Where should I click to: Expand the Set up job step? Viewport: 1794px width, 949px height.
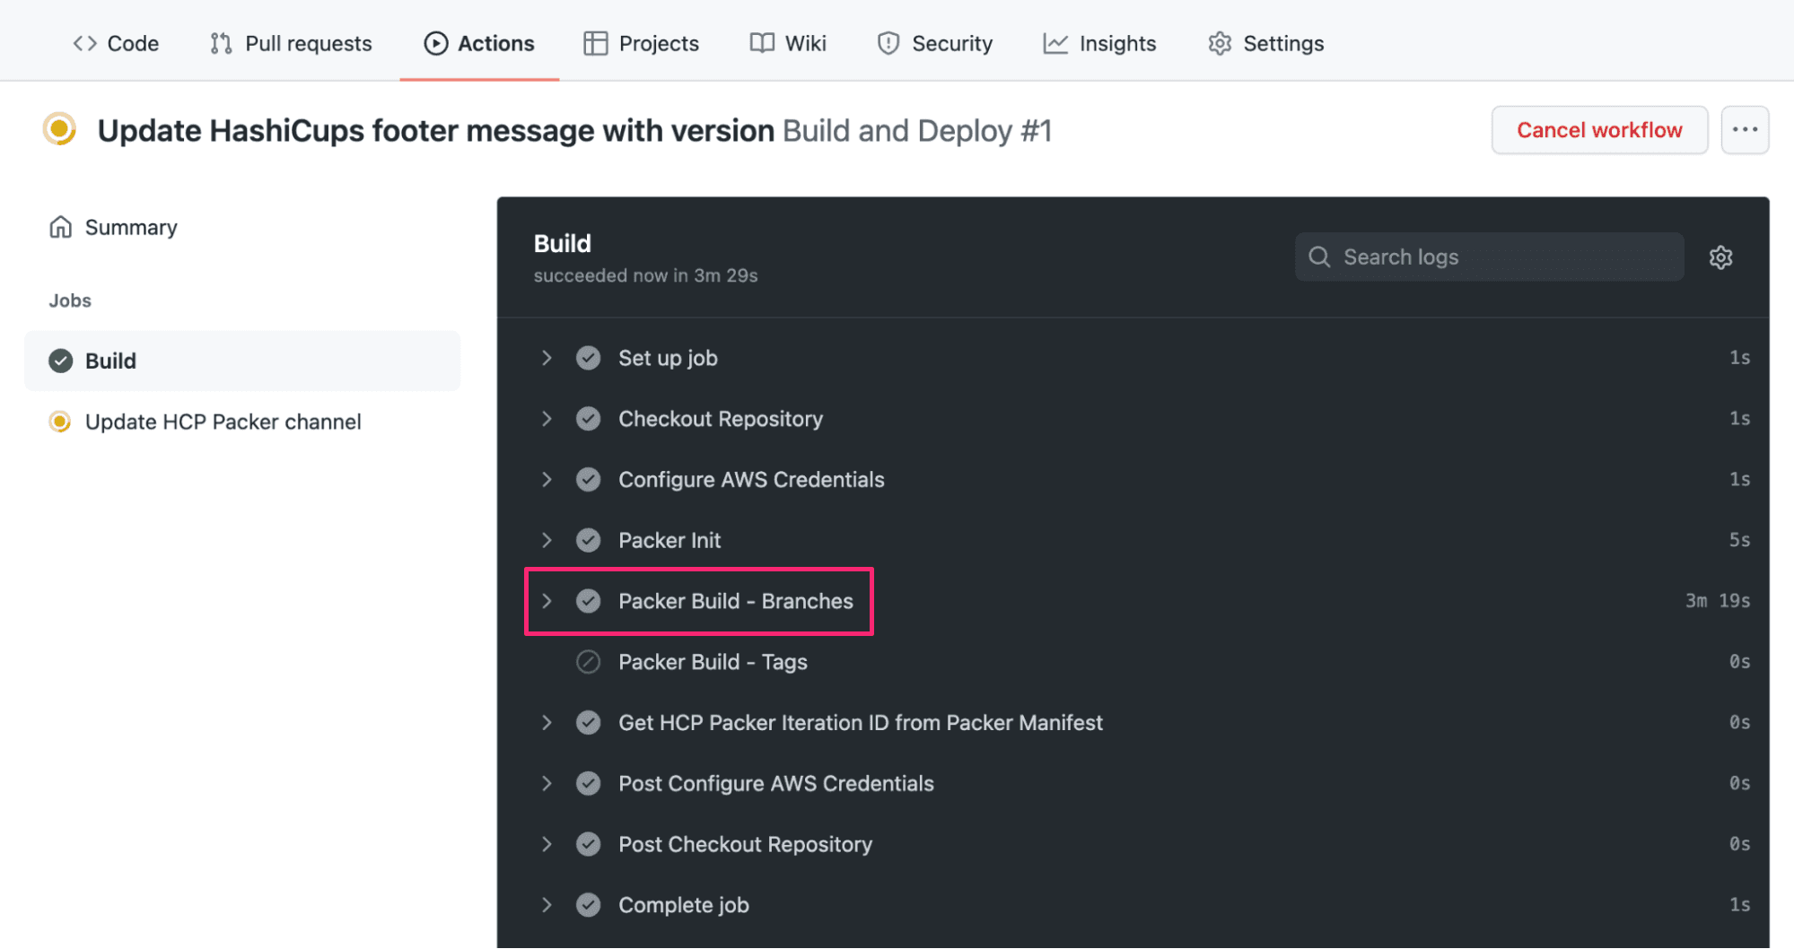(x=547, y=358)
